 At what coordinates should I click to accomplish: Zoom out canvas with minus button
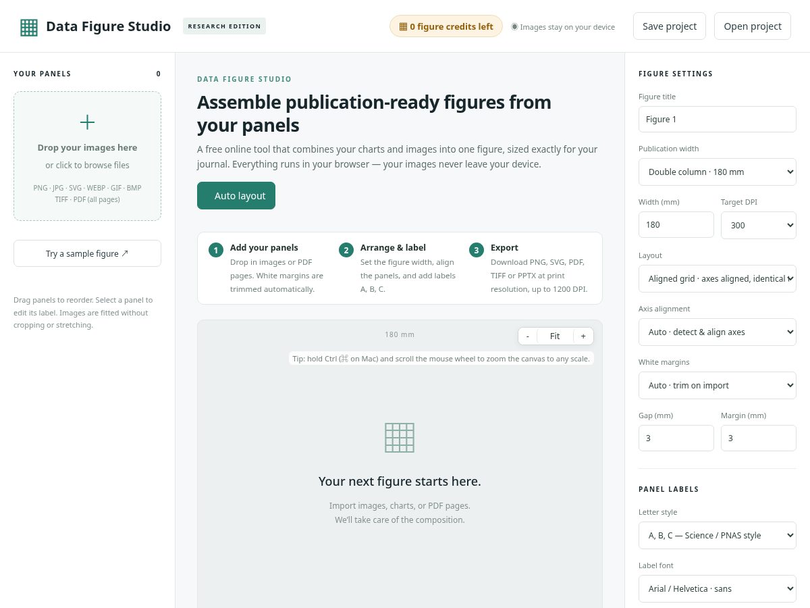pyautogui.click(x=528, y=336)
